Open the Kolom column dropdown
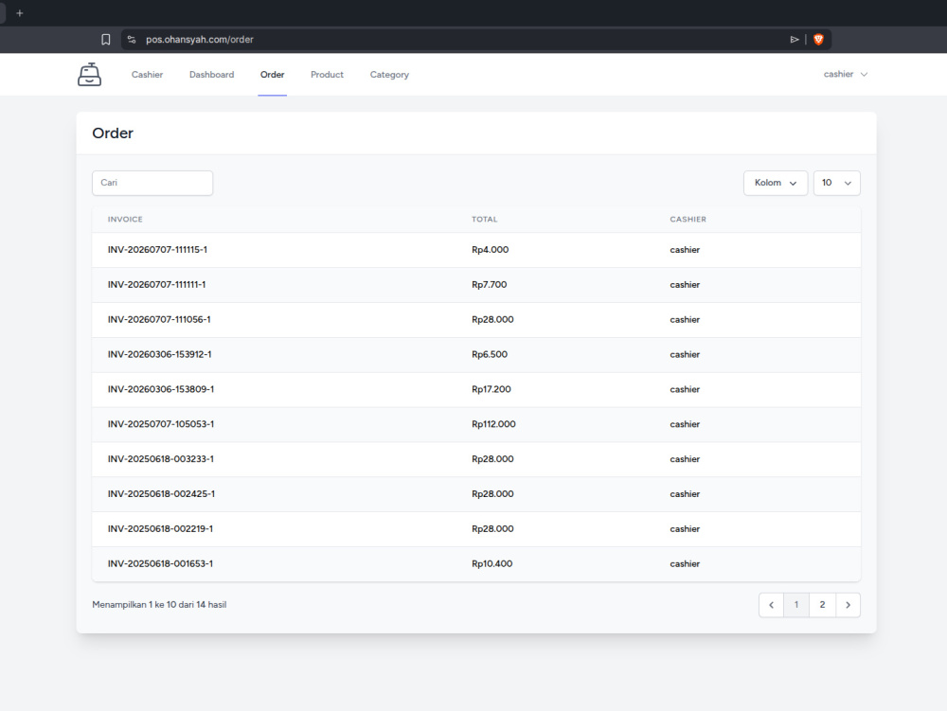Viewport: 947px width, 711px height. 776,183
